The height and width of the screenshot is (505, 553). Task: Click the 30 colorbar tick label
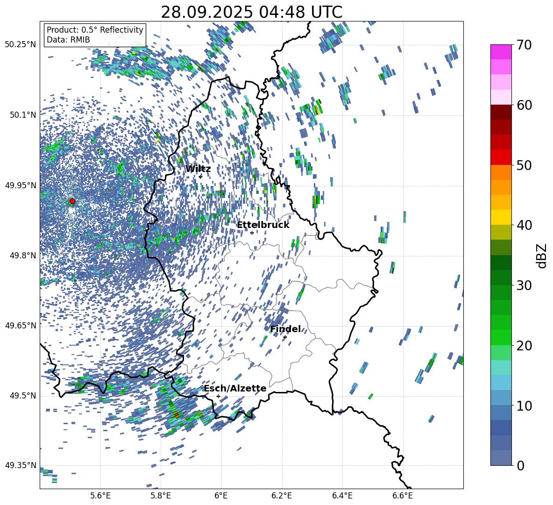click(524, 285)
